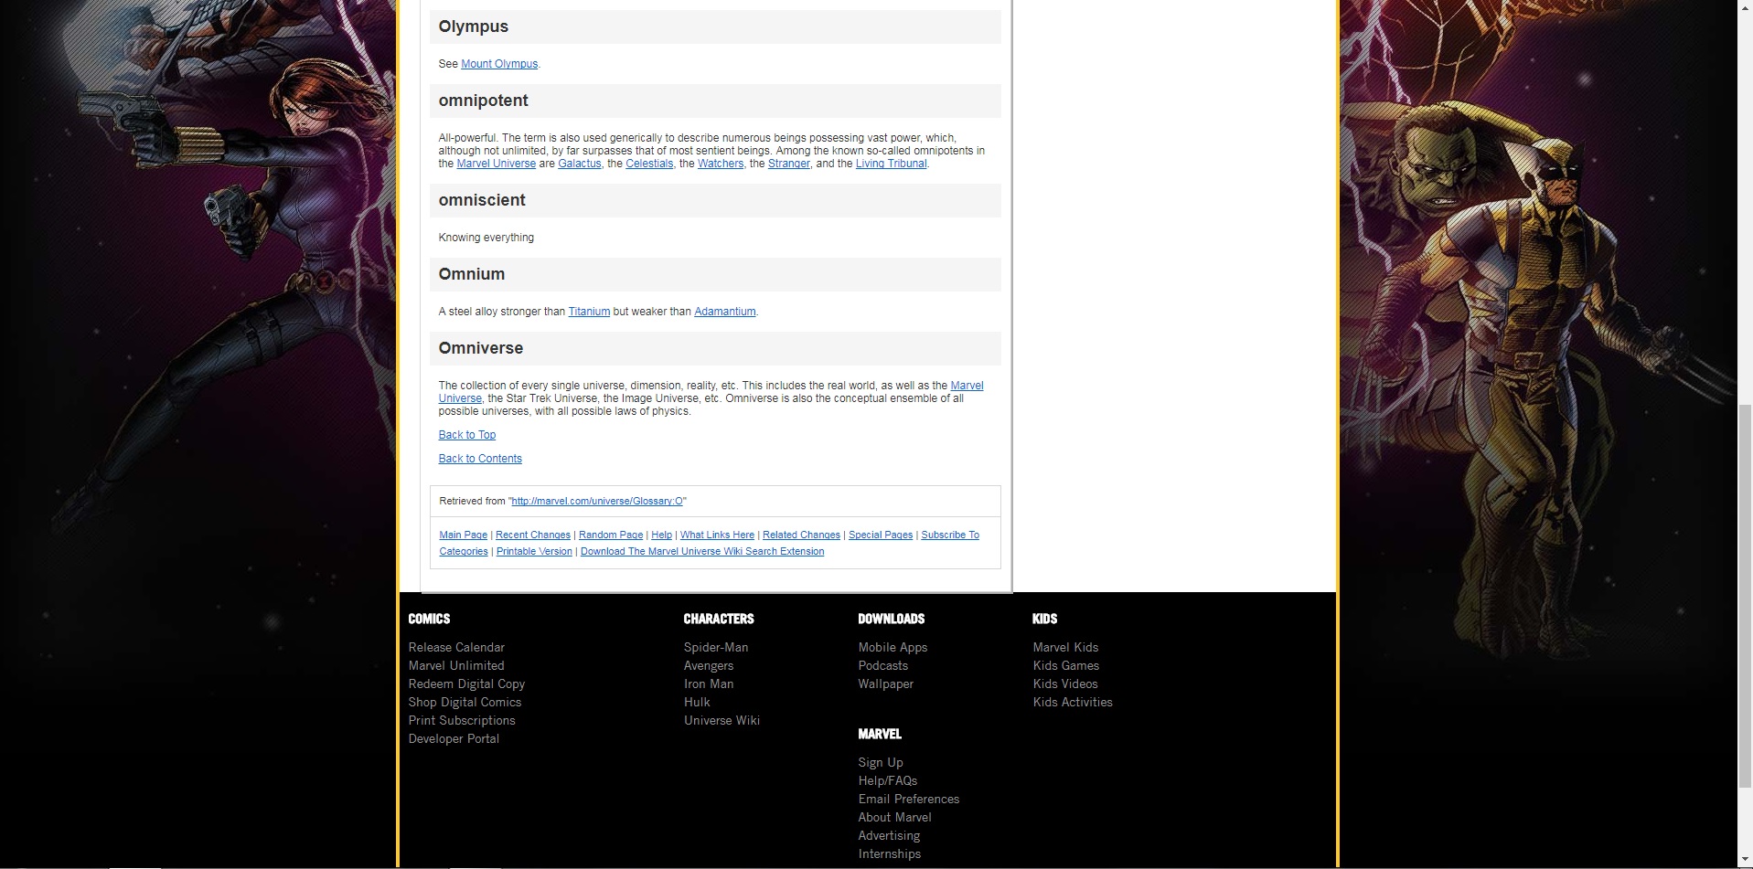Open About Marvel link

[894, 817]
